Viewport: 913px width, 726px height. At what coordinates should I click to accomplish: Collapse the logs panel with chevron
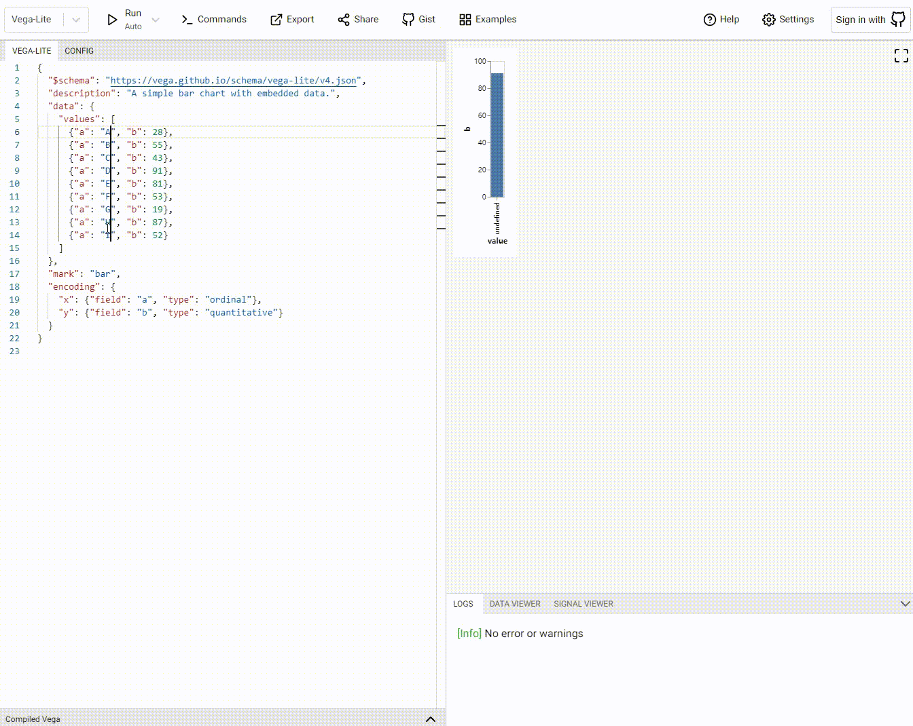(905, 604)
